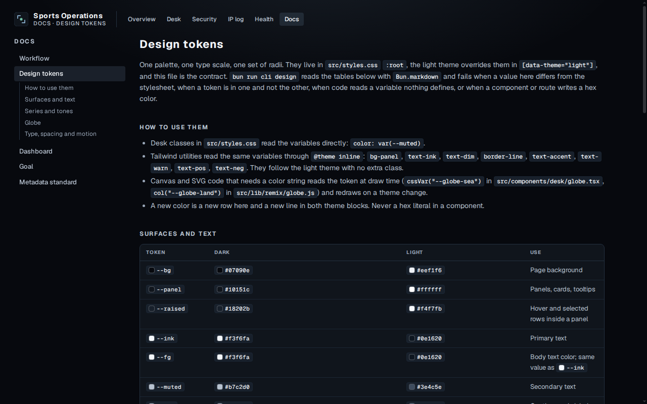647x404 pixels.
Task: Open the Overview tab
Action: pyautogui.click(x=142, y=19)
